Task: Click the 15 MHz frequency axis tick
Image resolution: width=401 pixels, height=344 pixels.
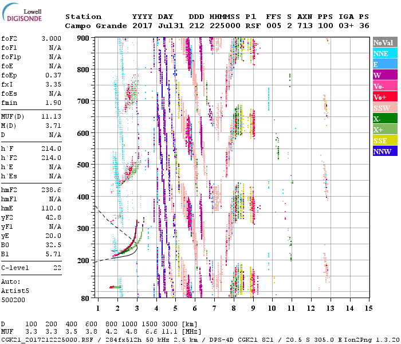Action: coord(368,308)
